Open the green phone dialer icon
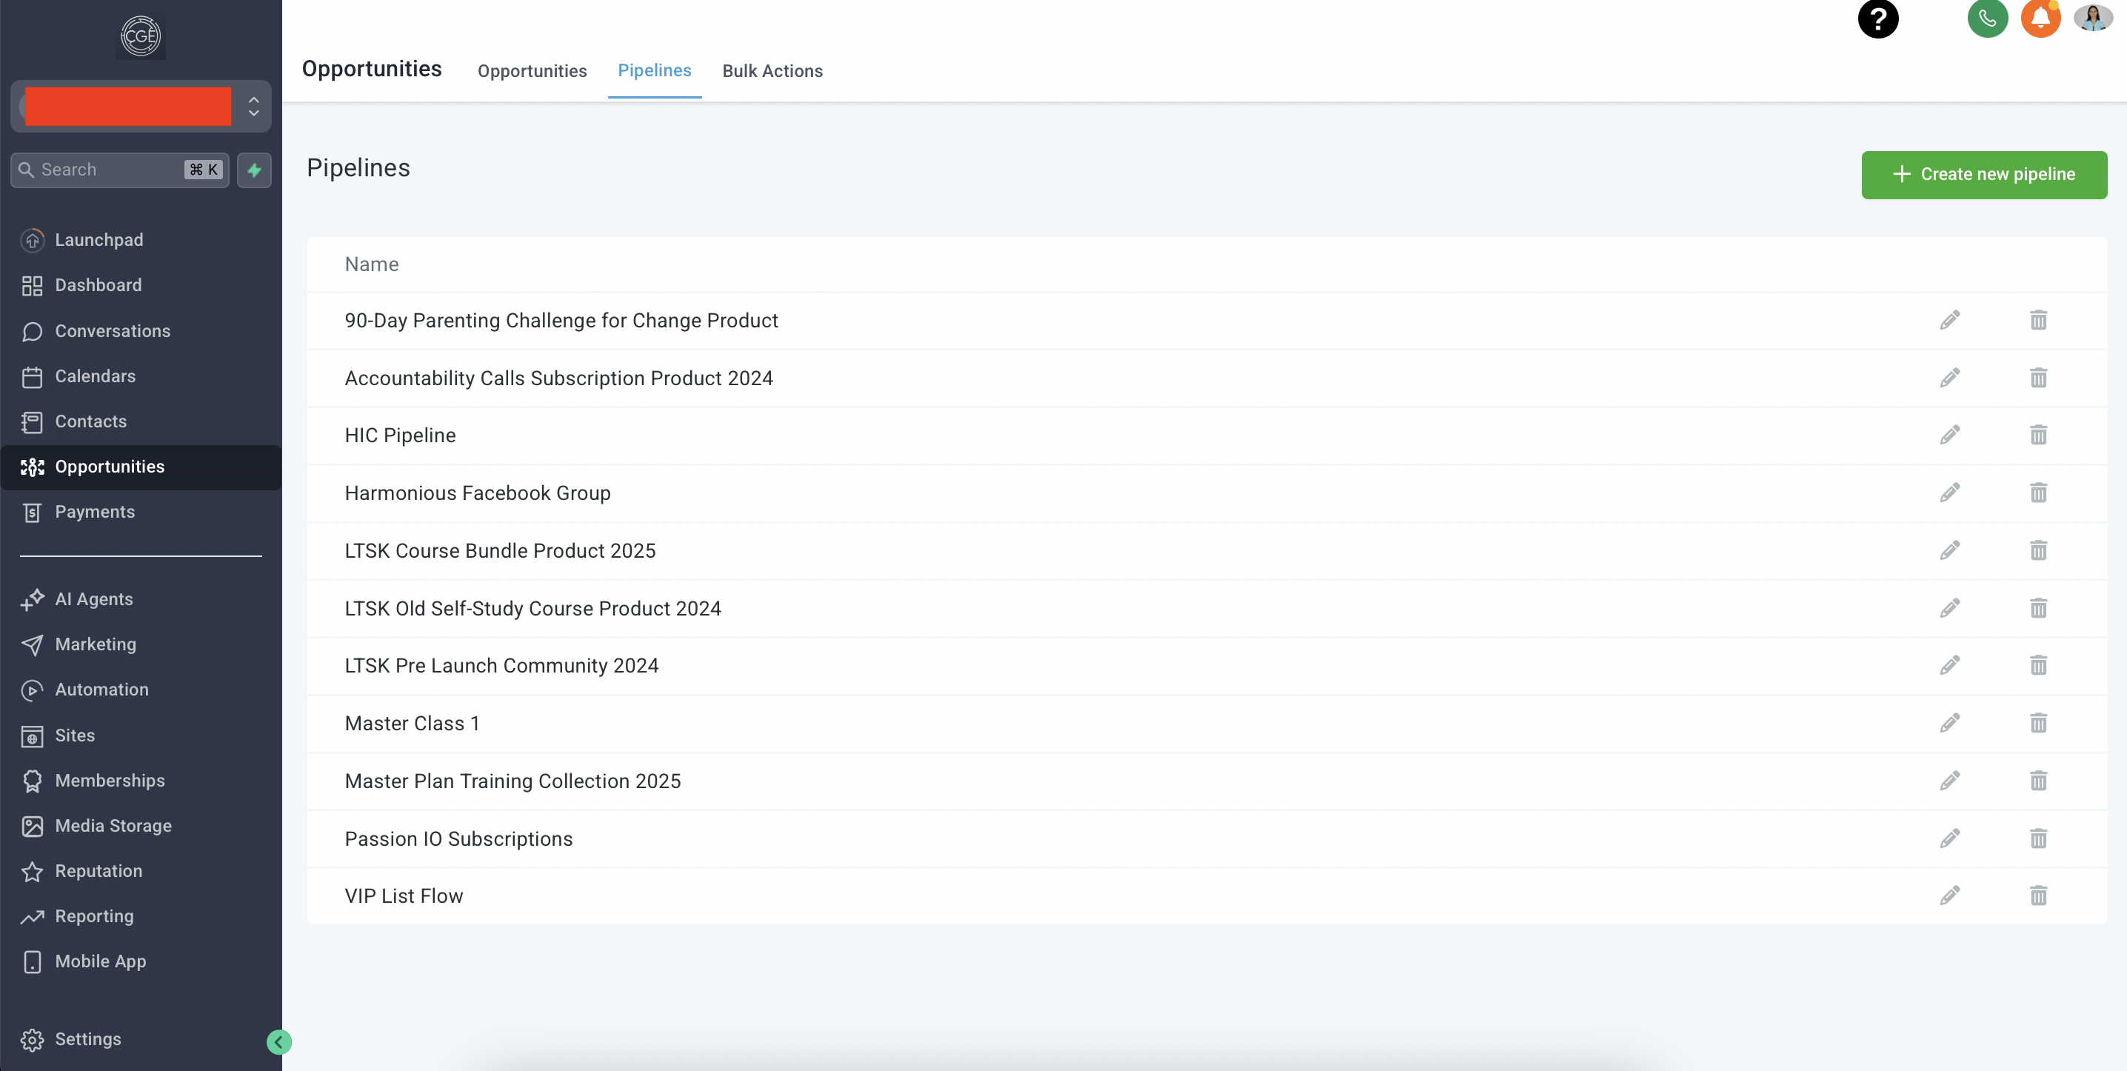 pos(1986,19)
